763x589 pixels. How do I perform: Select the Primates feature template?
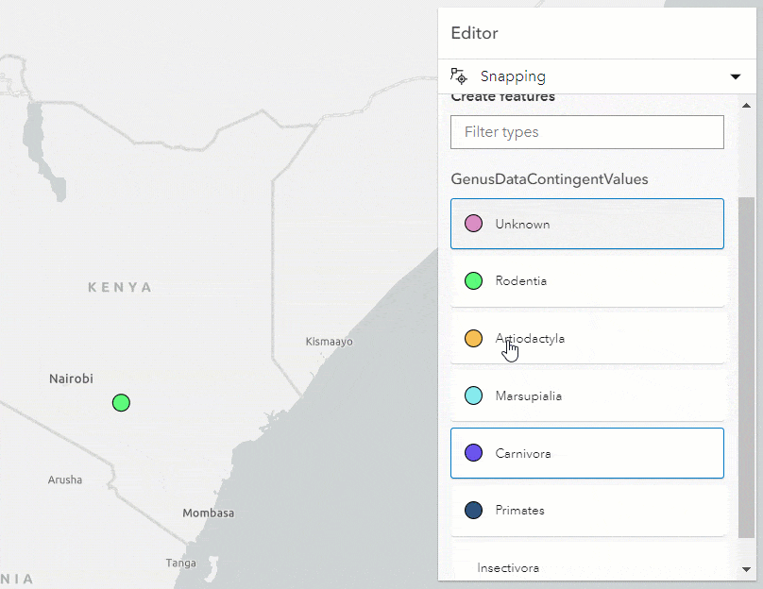pos(586,511)
